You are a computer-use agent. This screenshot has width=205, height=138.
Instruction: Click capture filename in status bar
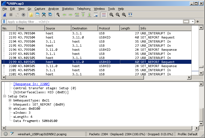[x=42, y=134]
